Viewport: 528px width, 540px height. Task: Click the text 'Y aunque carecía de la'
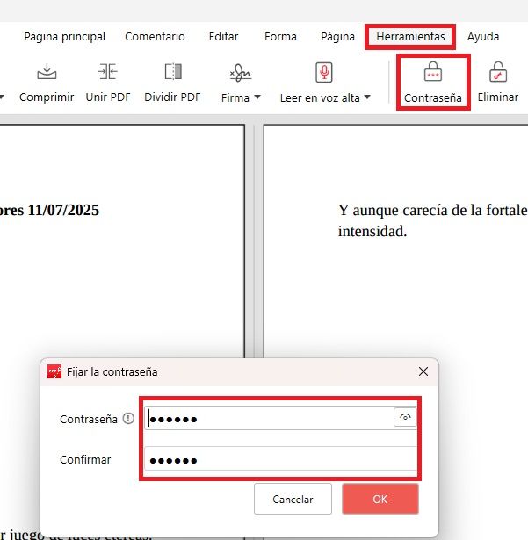pos(410,210)
